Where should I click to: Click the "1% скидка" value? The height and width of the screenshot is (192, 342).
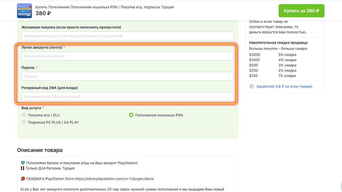(287, 76)
